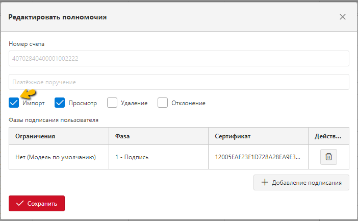The height and width of the screenshot is (221, 358).
Task: Click the checkmark icon on Сохранить button
Action: (x=20, y=203)
